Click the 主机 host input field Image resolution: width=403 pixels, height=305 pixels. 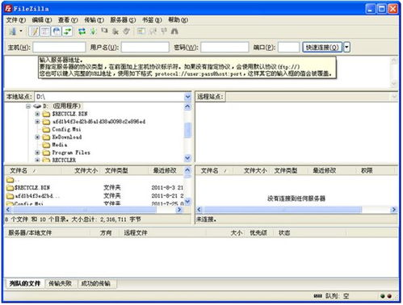point(59,48)
